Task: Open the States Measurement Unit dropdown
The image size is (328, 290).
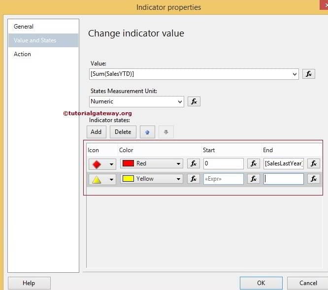Action: pos(180,101)
